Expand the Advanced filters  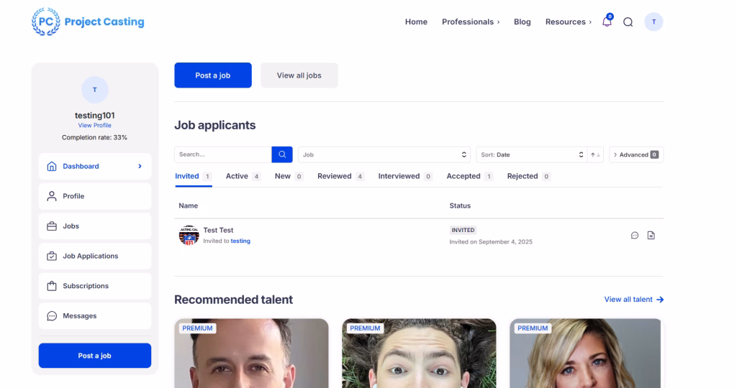click(636, 154)
